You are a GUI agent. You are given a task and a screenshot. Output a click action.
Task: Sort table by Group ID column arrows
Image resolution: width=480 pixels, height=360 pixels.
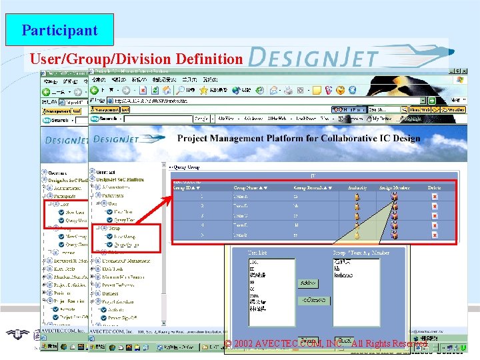click(x=195, y=187)
